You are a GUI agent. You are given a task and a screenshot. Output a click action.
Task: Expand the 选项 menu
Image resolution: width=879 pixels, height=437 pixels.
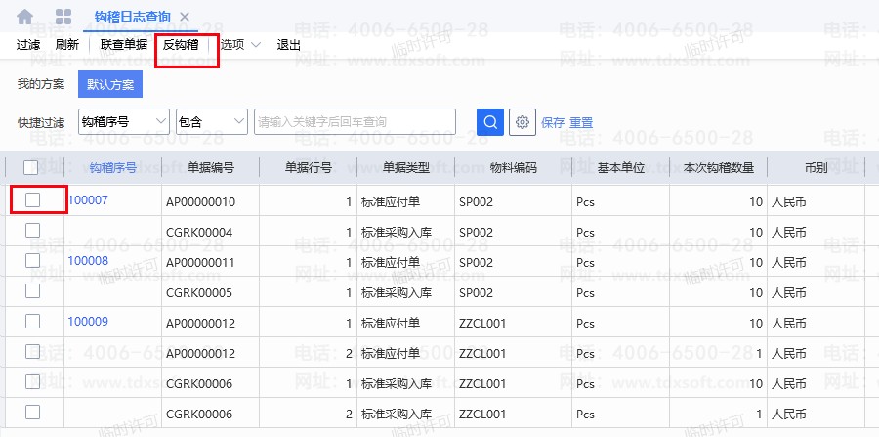240,44
